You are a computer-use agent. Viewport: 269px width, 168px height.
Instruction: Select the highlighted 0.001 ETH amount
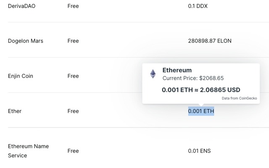(x=201, y=111)
